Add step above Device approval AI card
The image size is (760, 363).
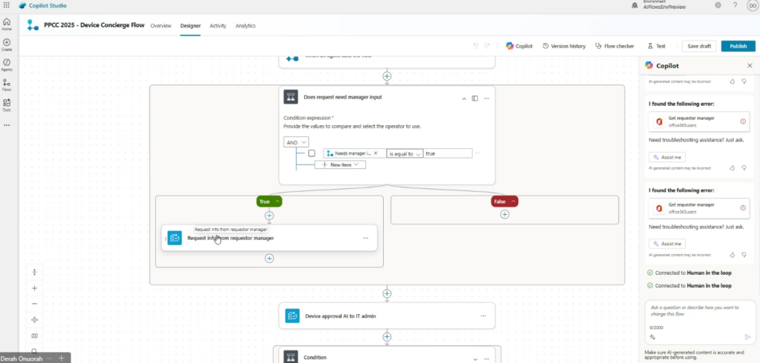pyautogui.click(x=387, y=293)
